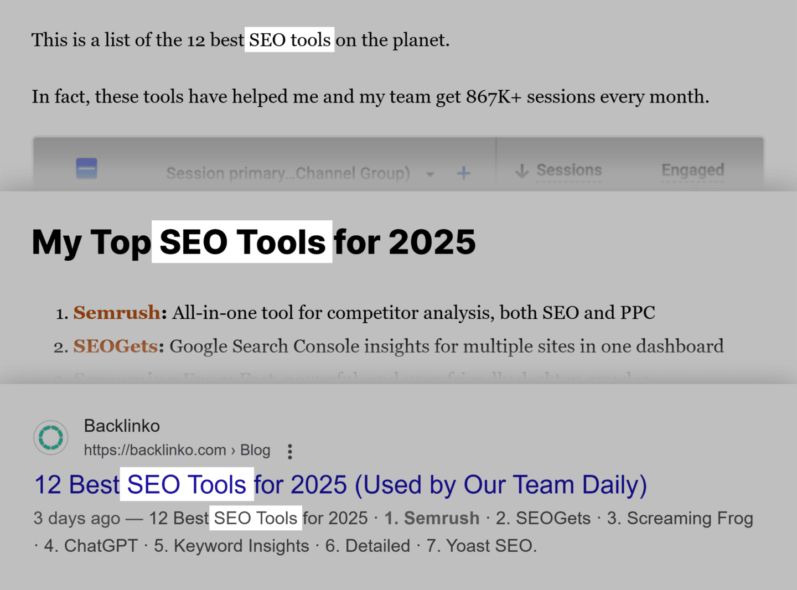
Task: Open the Semrush link in the list
Action: click(117, 313)
